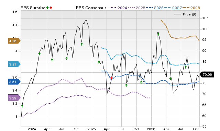Select the green surprise arrow at the price peak near 98
The width and height of the screenshot is (220, 131).
[x=158, y=34]
